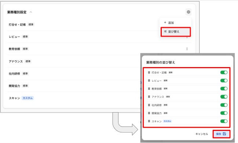Image resolution: width=238 pixels, height=143 pixels.
Task: Click the アナウンス row in settings list
Action: (73, 61)
